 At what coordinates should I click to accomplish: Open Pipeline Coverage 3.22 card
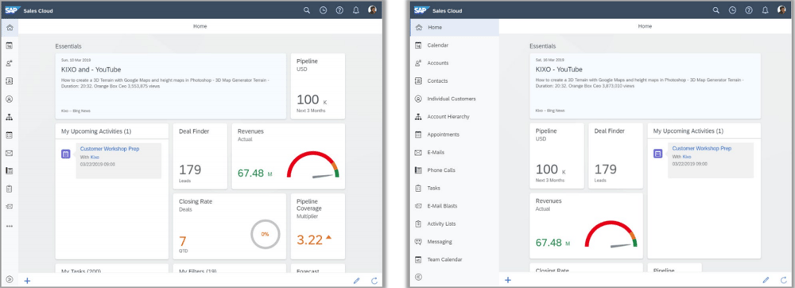pos(318,226)
